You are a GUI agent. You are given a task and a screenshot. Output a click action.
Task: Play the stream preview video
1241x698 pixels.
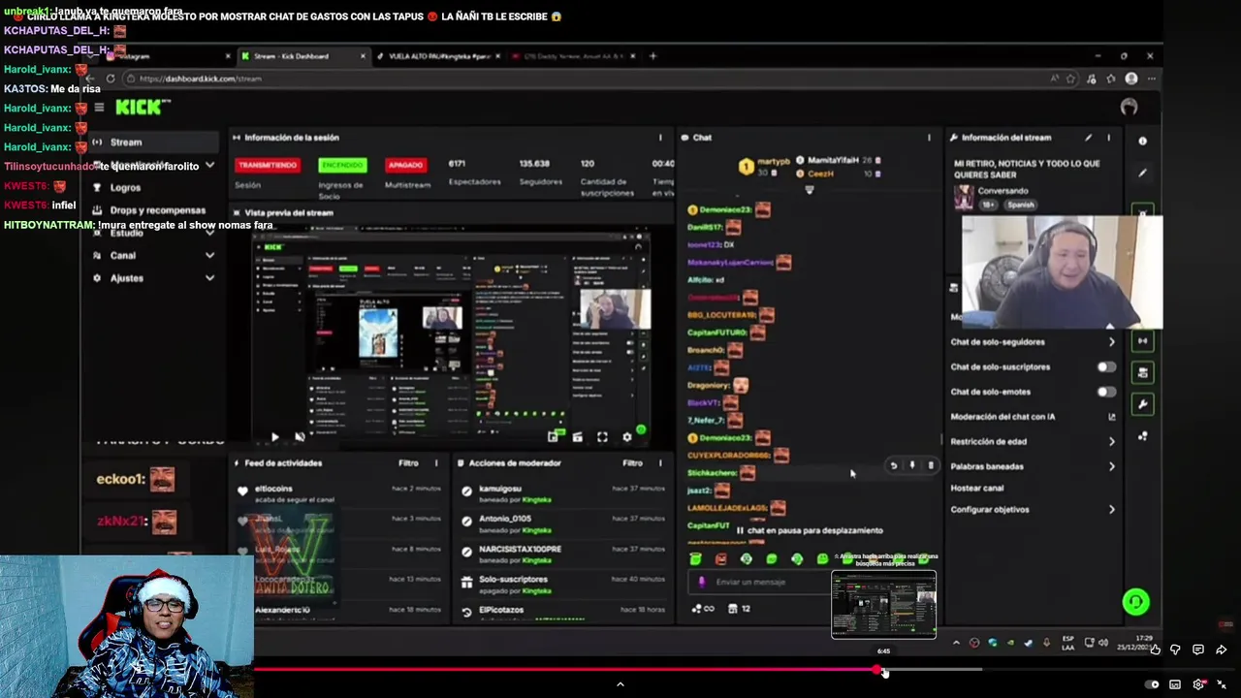tap(274, 437)
